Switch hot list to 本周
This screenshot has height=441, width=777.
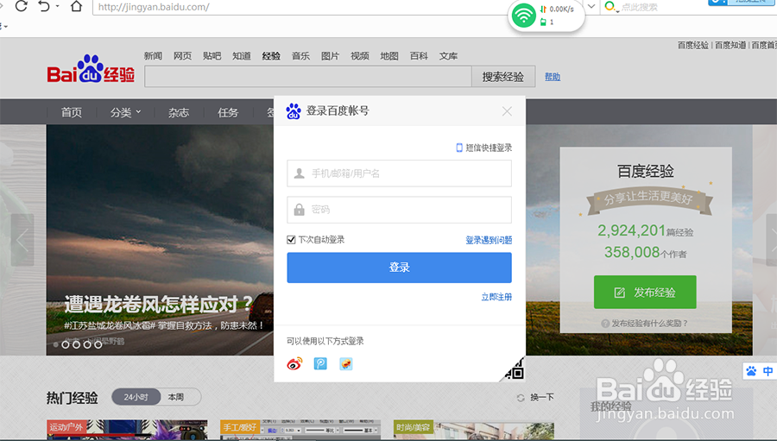(x=176, y=397)
